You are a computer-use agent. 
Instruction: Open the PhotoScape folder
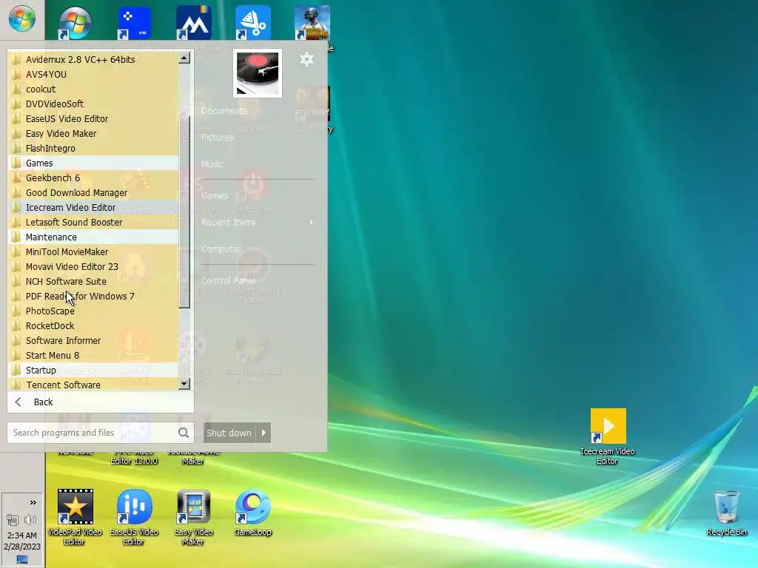93,311
